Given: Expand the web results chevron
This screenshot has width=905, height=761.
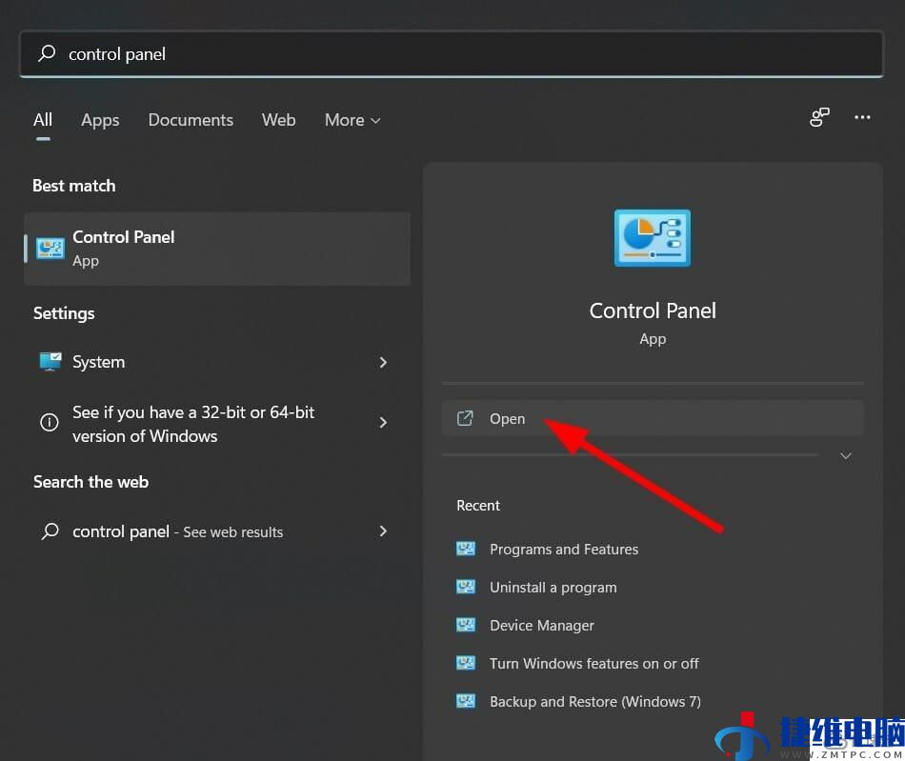Looking at the screenshot, I should point(383,531).
